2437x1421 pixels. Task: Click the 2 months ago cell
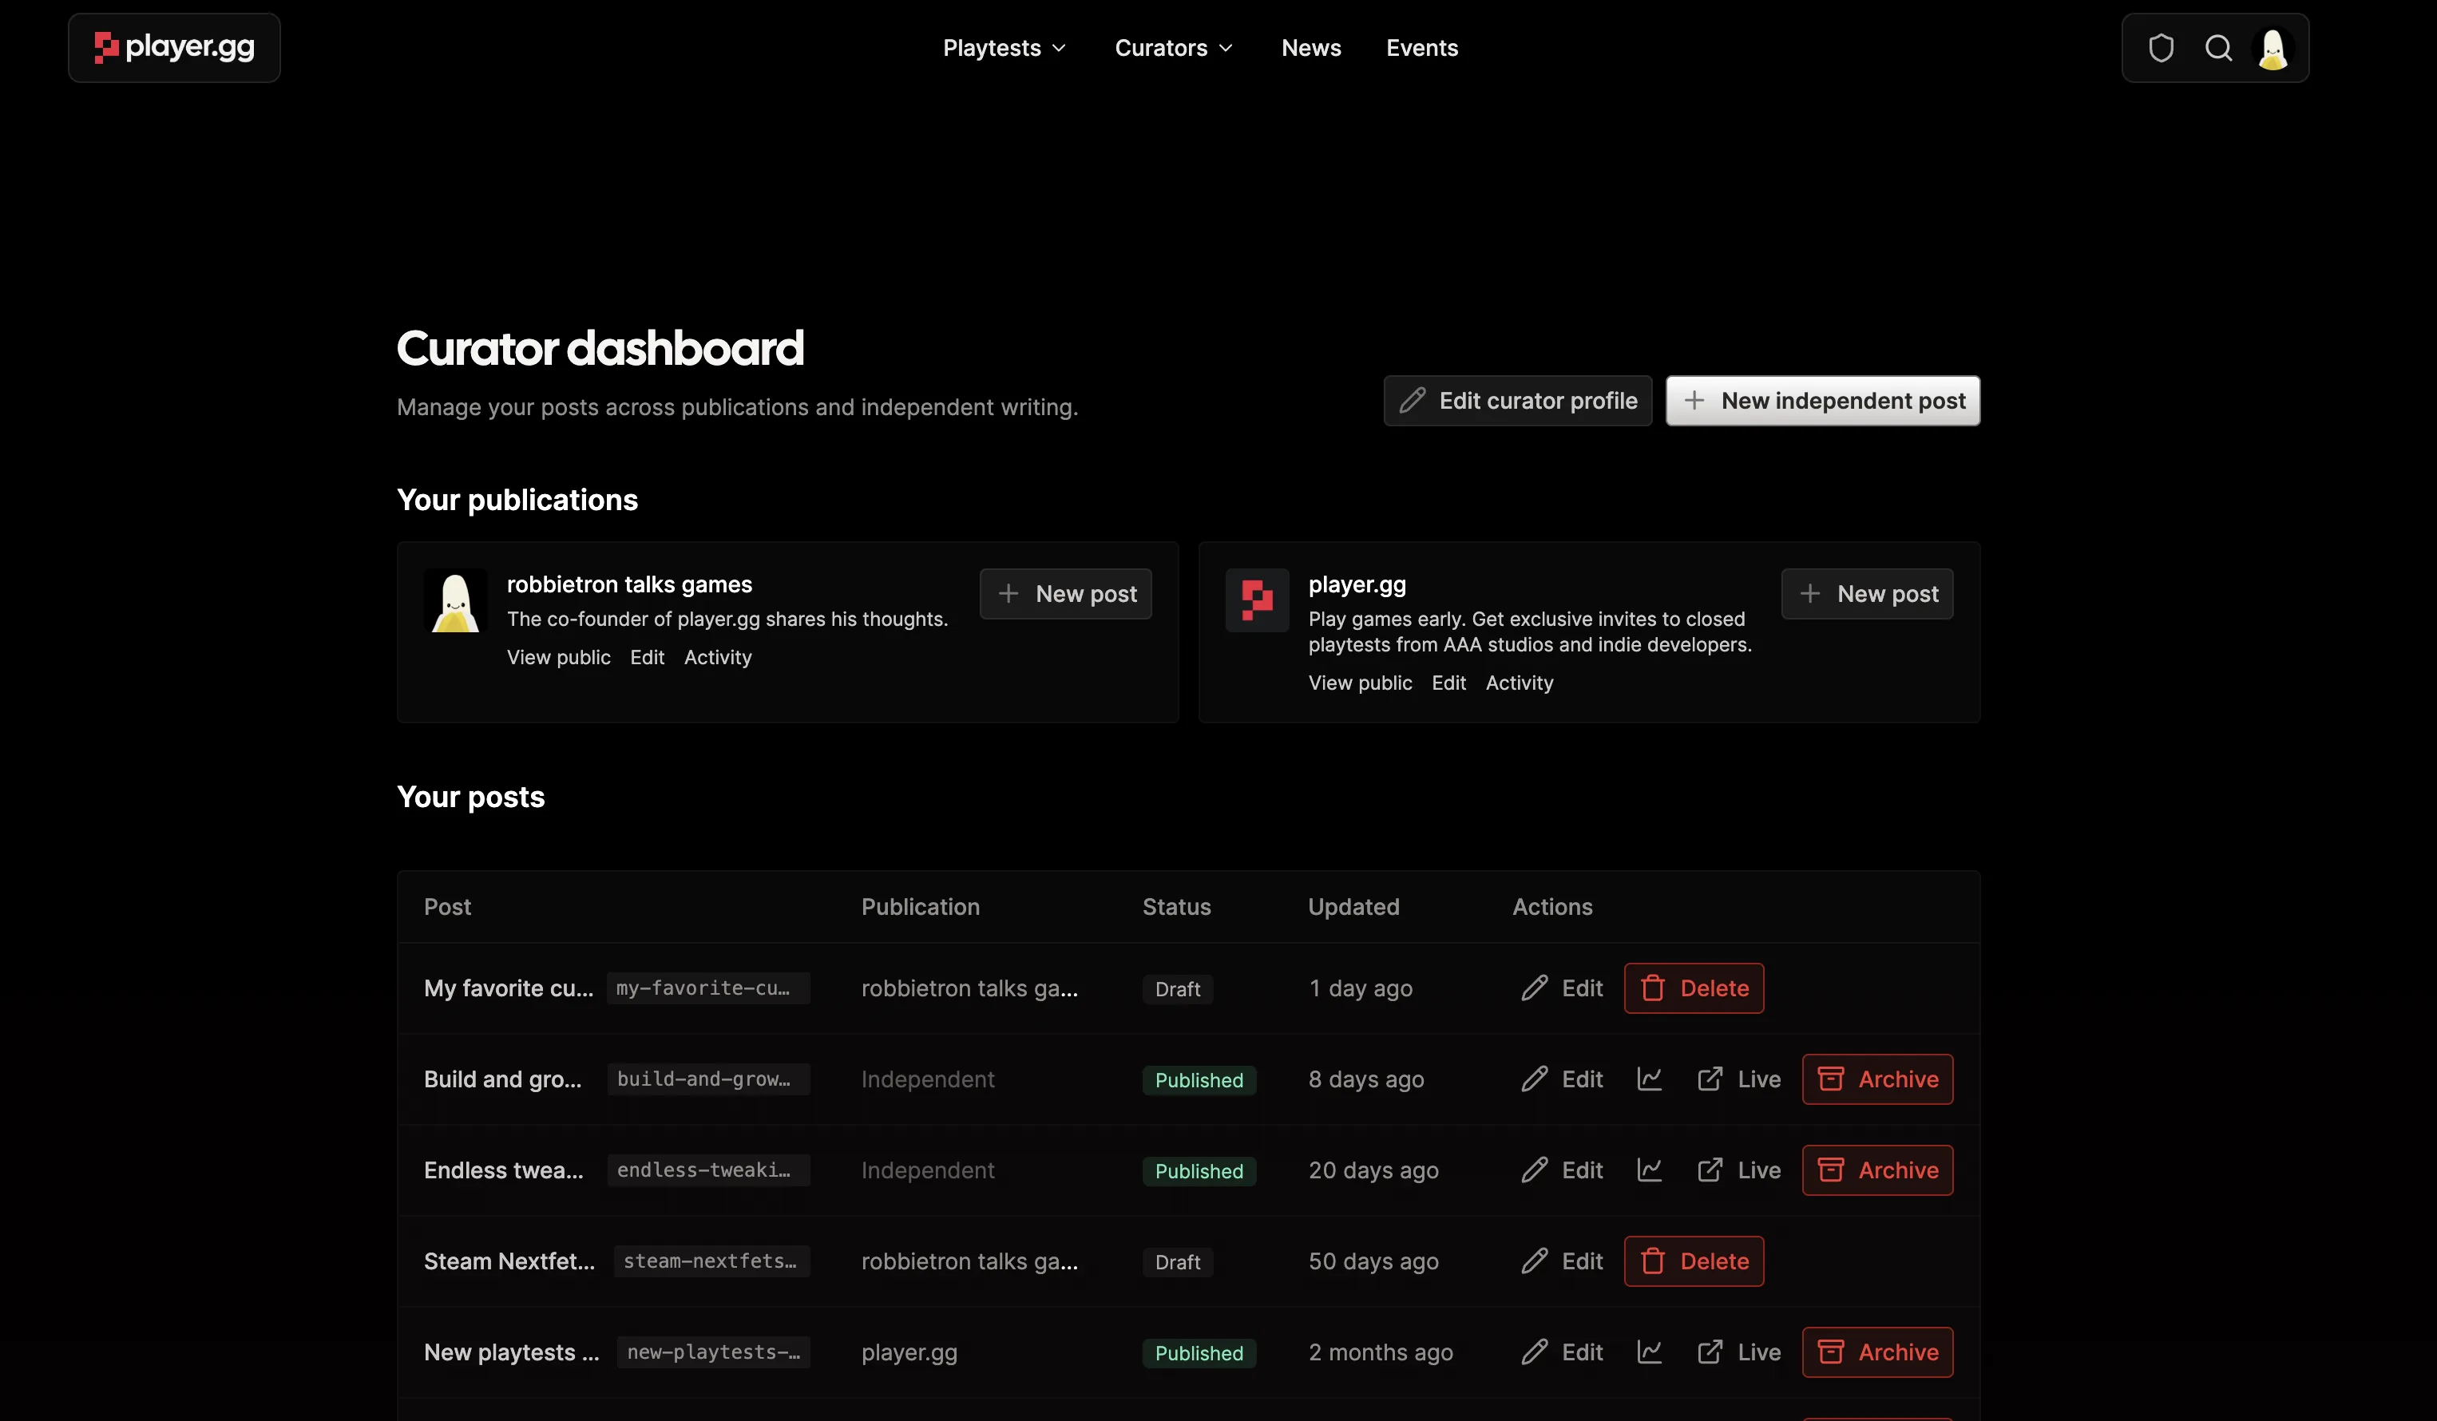point(1381,1352)
